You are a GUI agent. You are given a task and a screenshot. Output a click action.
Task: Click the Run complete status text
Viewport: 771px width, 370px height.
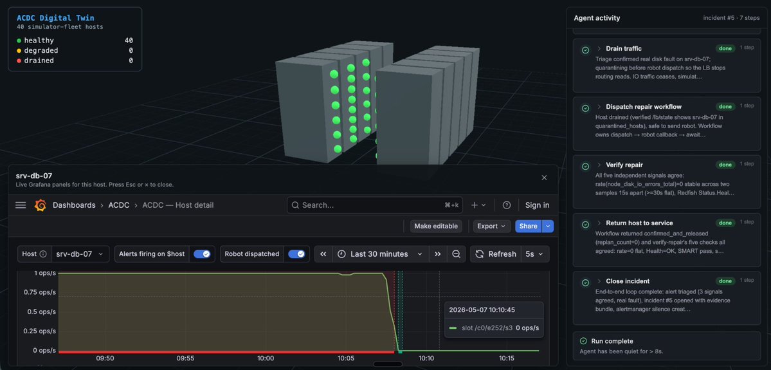[x=612, y=341]
